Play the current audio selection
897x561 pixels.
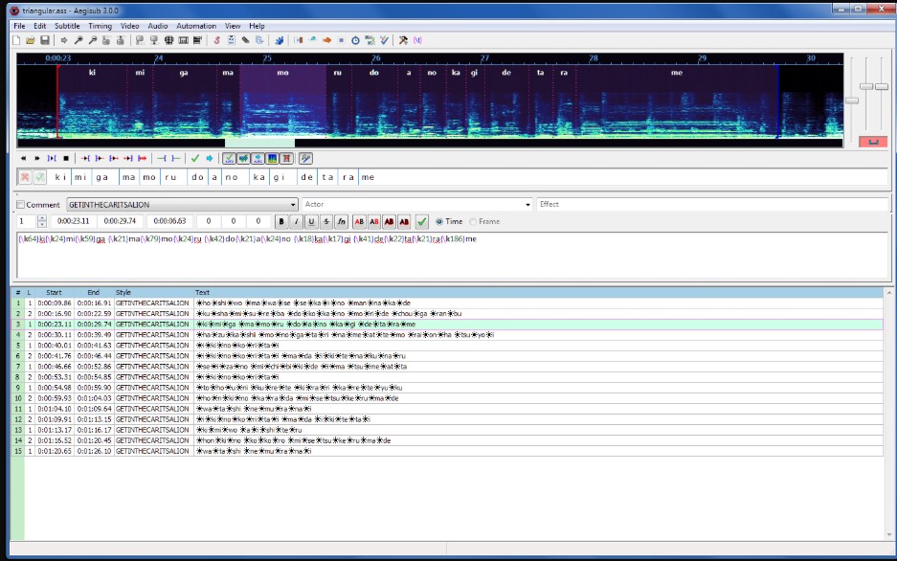[x=52, y=158]
